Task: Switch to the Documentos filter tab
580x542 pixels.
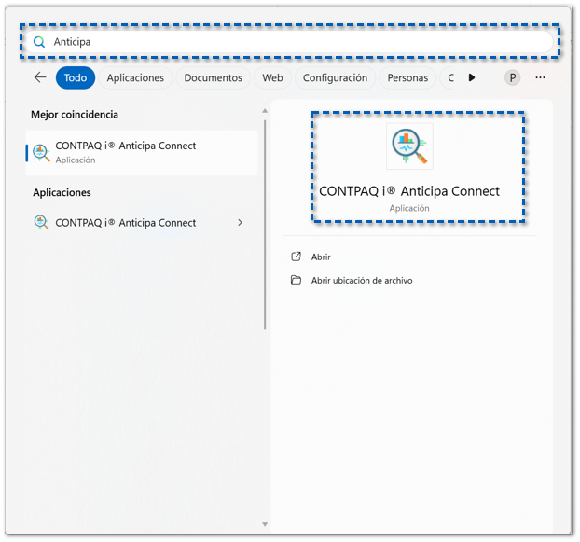Action: (x=213, y=77)
